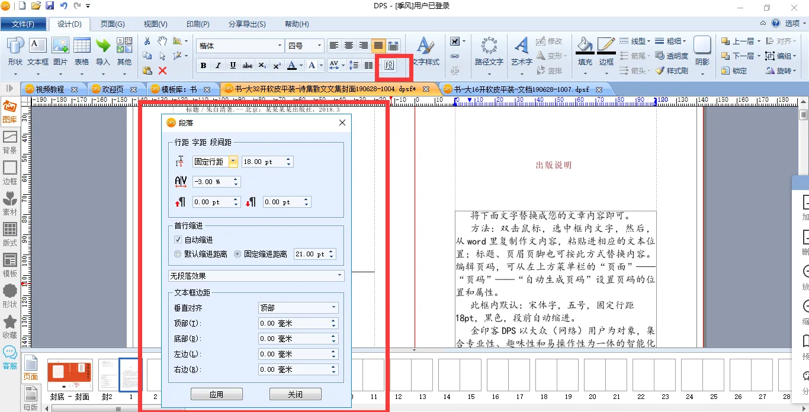
Task: Open the 垂直对齐 顶部 dropdown
Action: [298, 308]
